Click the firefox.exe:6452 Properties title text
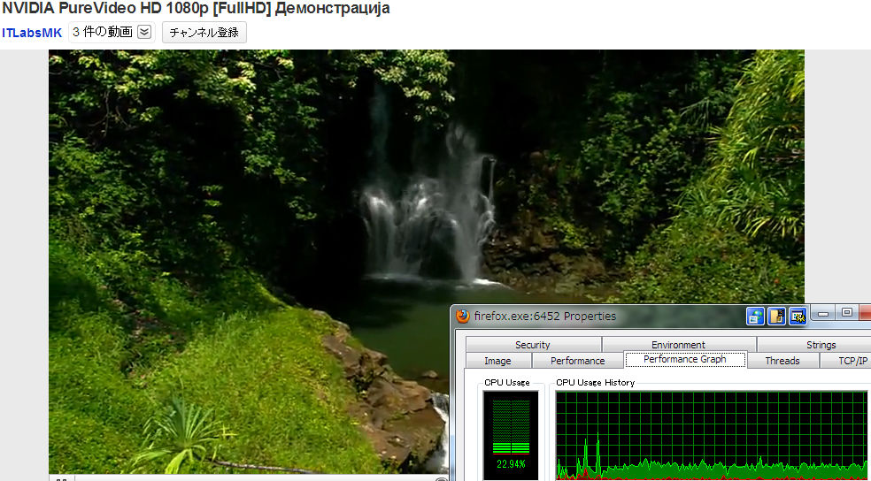The image size is (871, 481). (545, 317)
